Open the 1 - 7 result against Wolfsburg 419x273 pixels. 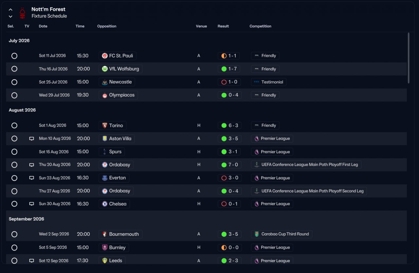click(x=228, y=69)
